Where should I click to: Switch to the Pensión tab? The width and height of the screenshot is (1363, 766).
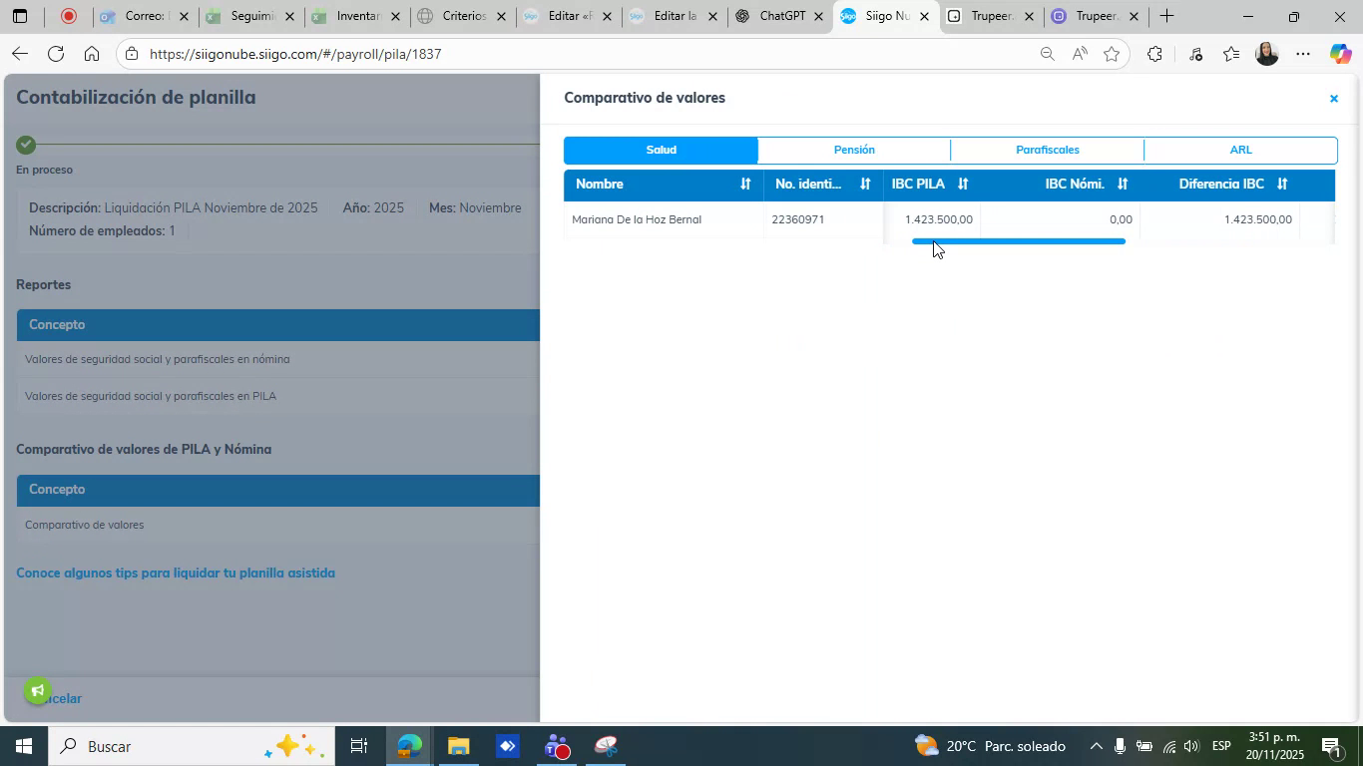click(x=854, y=150)
